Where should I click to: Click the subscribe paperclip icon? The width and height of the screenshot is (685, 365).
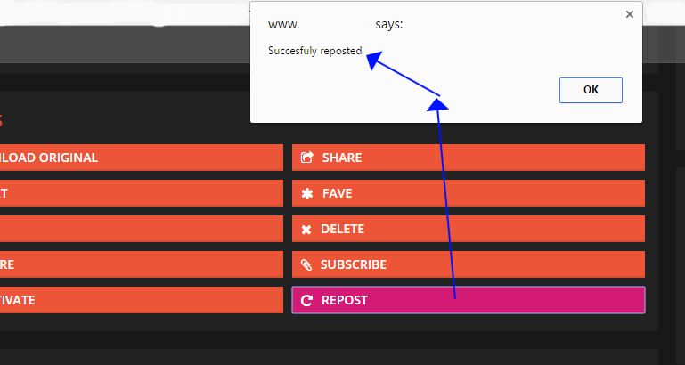(x=306, y=264)
